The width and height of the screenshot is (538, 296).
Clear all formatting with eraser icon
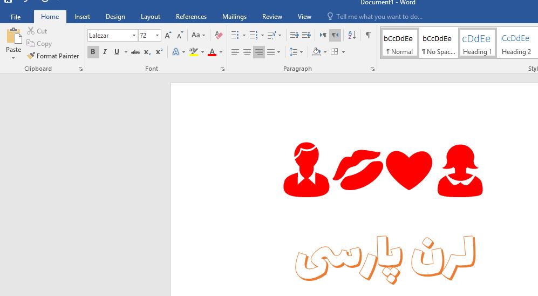coord(219,35)
